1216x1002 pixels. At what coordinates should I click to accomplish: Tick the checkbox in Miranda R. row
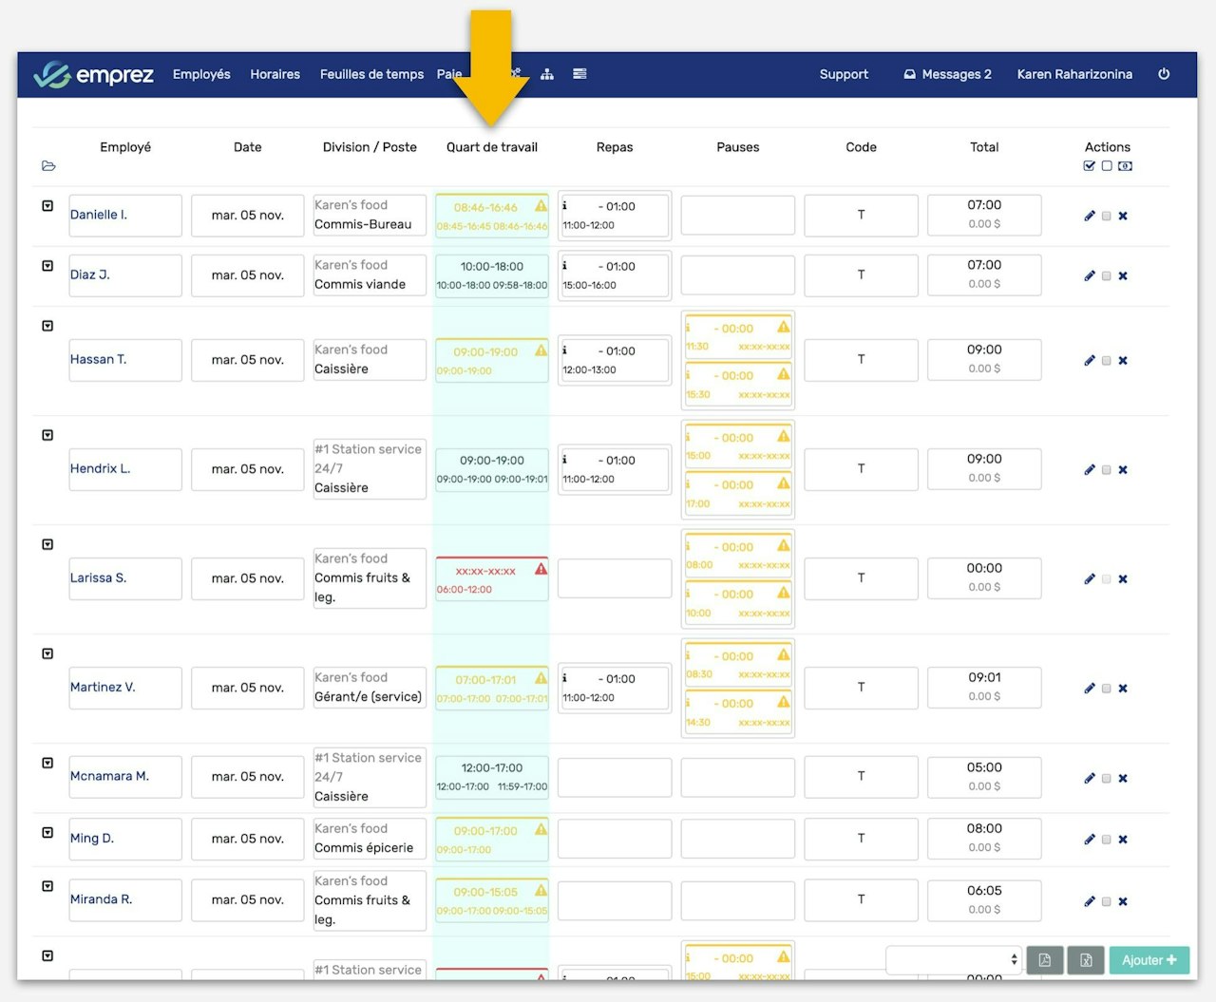coord(1106,902)
